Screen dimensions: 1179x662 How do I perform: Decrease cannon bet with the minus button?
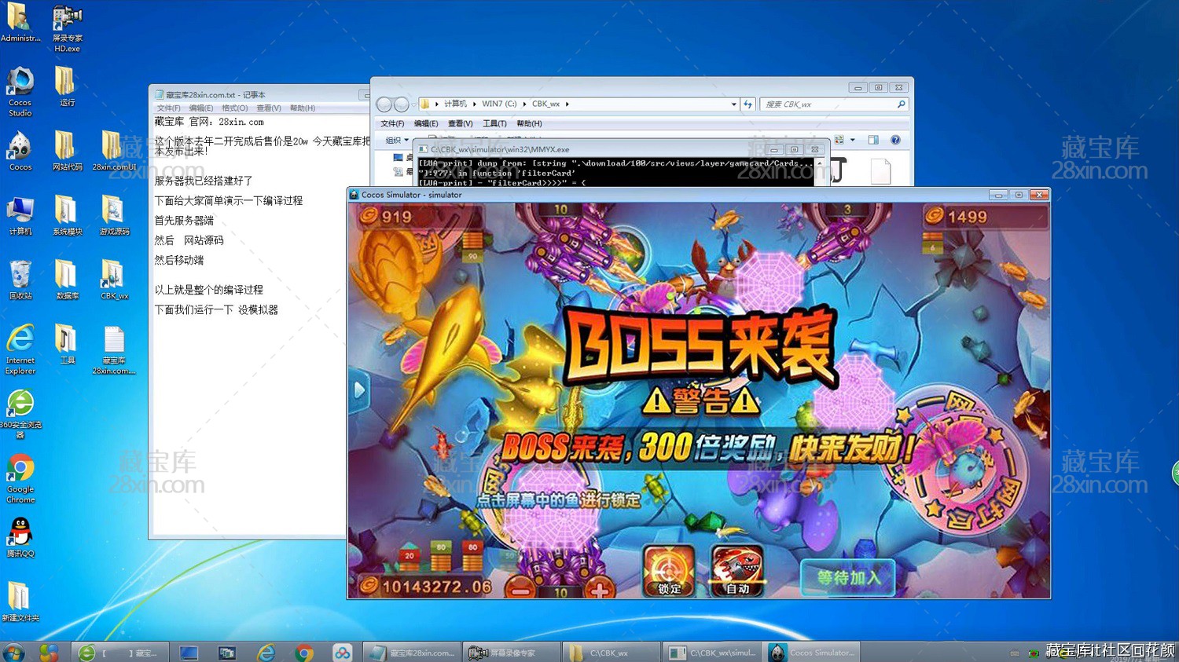[x=520, y=588]
